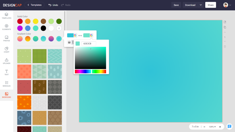Image resolution: width=235 pixels, height=132 pixels.
Task: Apply the coral polka-dot pattern
Action: [x=24, y=71]
